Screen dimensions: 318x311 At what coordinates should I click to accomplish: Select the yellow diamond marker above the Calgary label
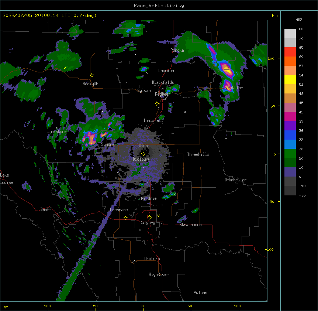coord(149,218)
